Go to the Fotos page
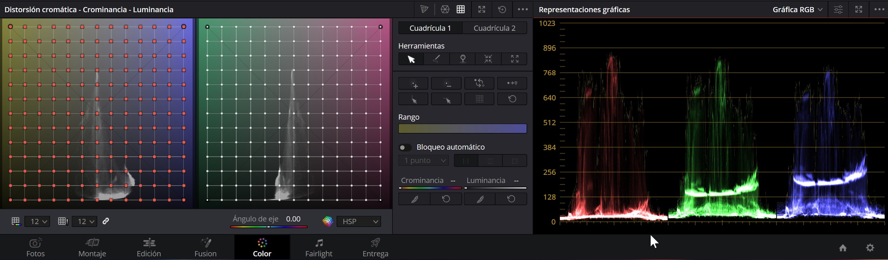Screen dimensions: 888x260 click(36, 247)
